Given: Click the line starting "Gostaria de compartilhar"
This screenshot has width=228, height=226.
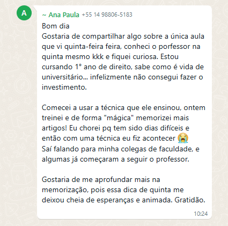Looking at the screenshot, I should point(123,37).
